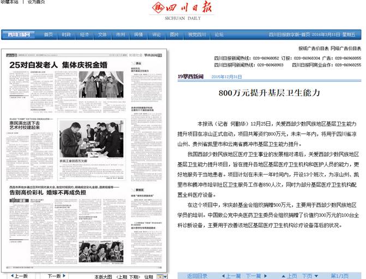
Task: Open the 首页 navigation tab
Action: pyautogui.click(x=49, y=34)
